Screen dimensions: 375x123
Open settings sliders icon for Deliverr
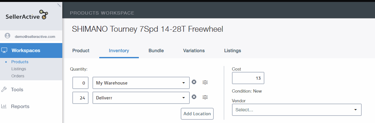point(205,97)
